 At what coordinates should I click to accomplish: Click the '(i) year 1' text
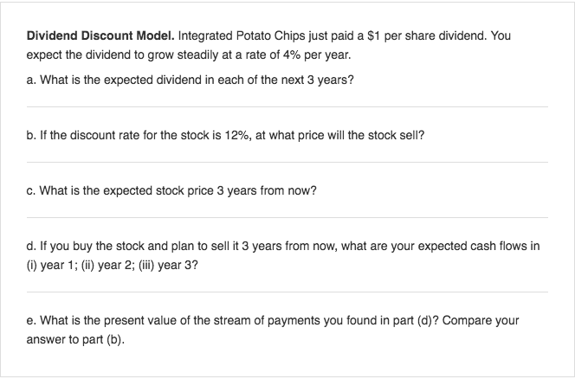point(50,265)
